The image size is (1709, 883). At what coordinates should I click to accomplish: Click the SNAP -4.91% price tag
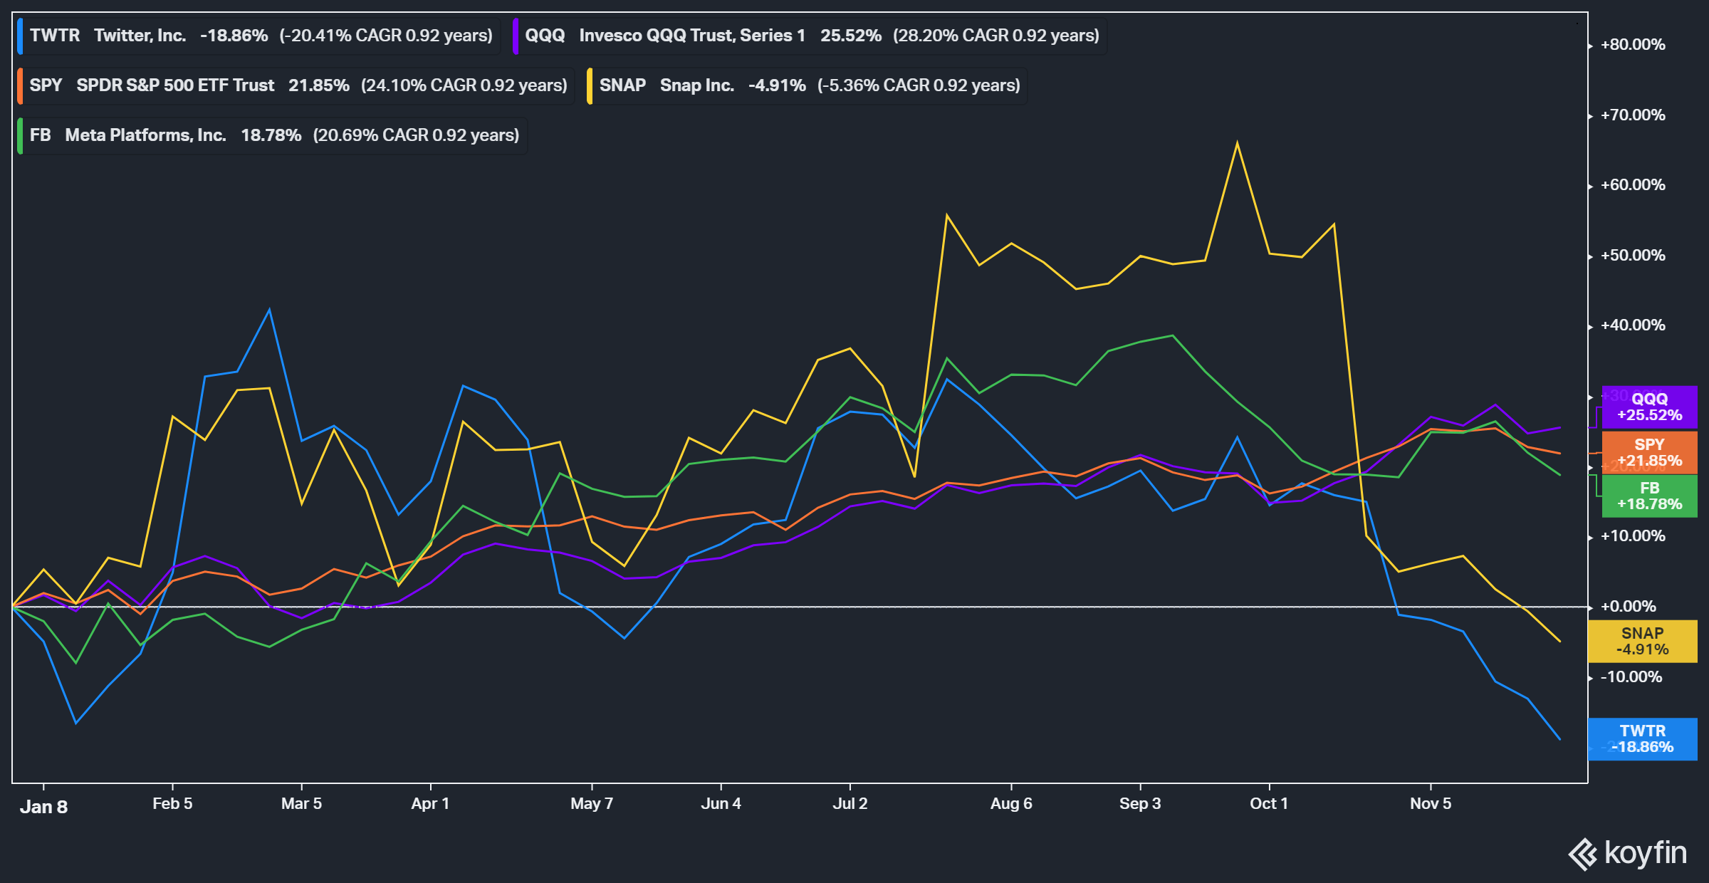pos(1643,642)
